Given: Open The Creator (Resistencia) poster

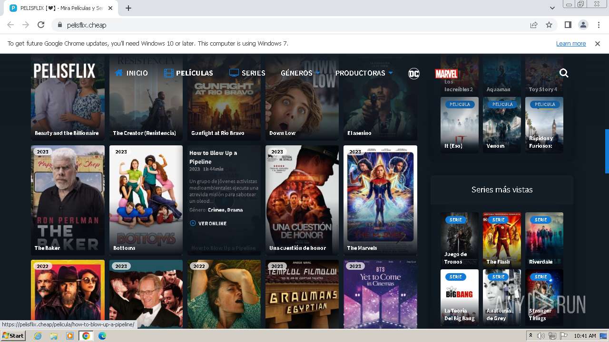Looking at the screenshot, I should 146,97.
